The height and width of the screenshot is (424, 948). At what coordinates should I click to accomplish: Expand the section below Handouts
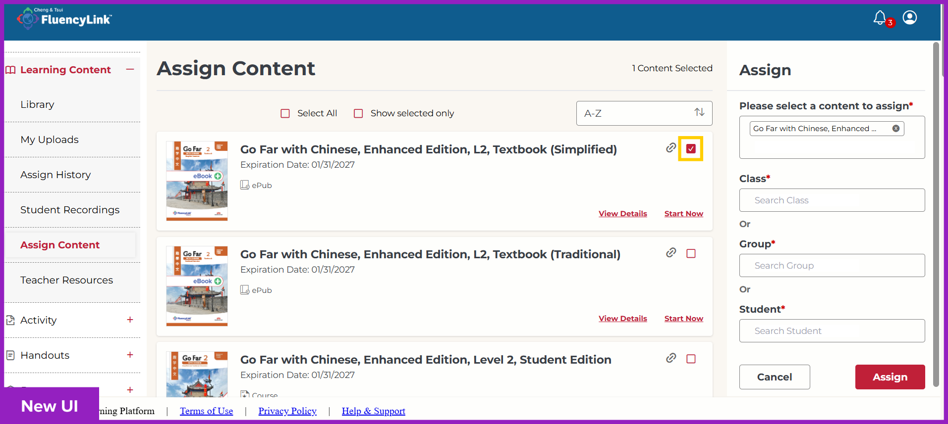130,390
